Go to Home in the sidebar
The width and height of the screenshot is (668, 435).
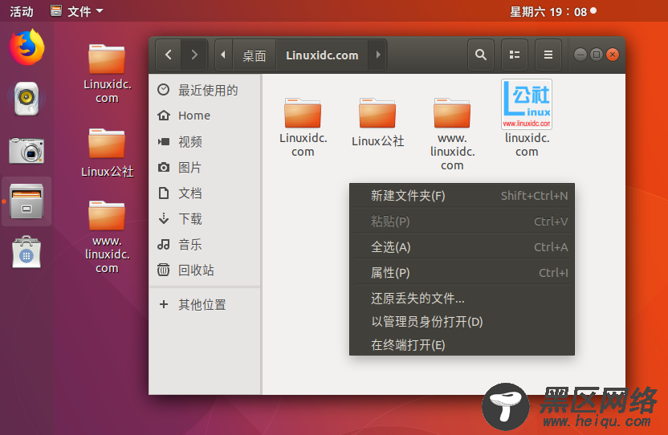pyautogui.click(x=205, y=116)
